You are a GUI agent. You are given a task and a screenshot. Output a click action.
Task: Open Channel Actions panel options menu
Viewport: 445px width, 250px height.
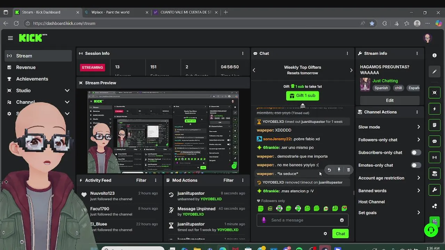417,112
